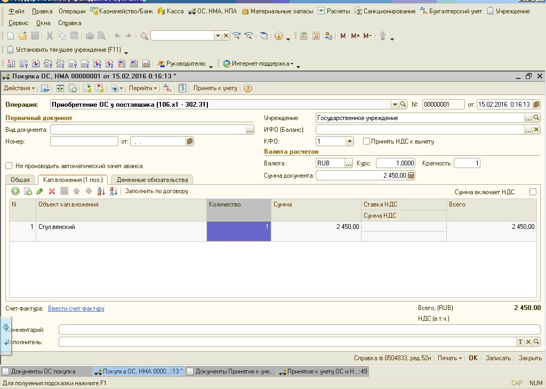Expand the Операция dropdown list
The image size is (546, 389).
click(395, 104)
